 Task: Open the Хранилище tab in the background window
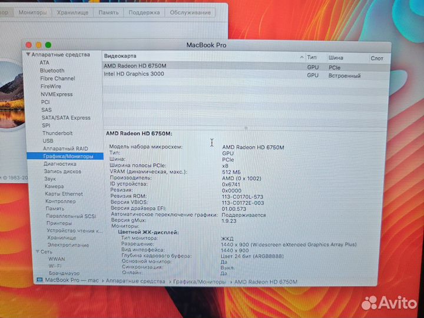tap(72, 12)
